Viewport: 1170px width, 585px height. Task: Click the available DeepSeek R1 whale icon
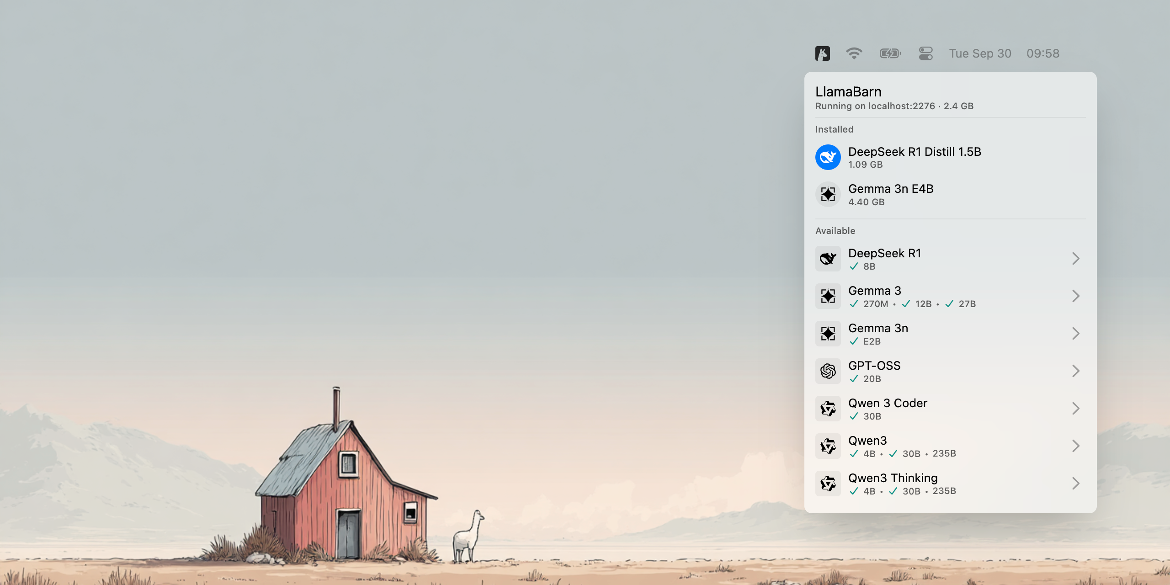(828, 259)
